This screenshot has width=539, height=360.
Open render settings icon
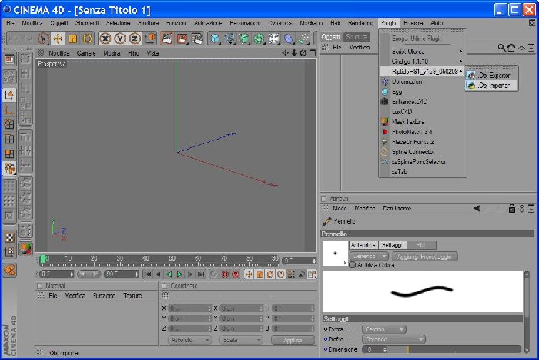(197, 39)
